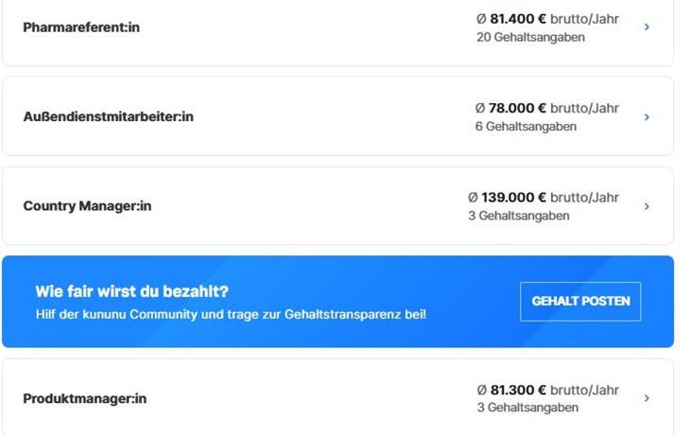The width and height of the screenshot is (690, 435).
Task: Click the 78.000 € average salary figure
Action: click(x=518, y=108)
